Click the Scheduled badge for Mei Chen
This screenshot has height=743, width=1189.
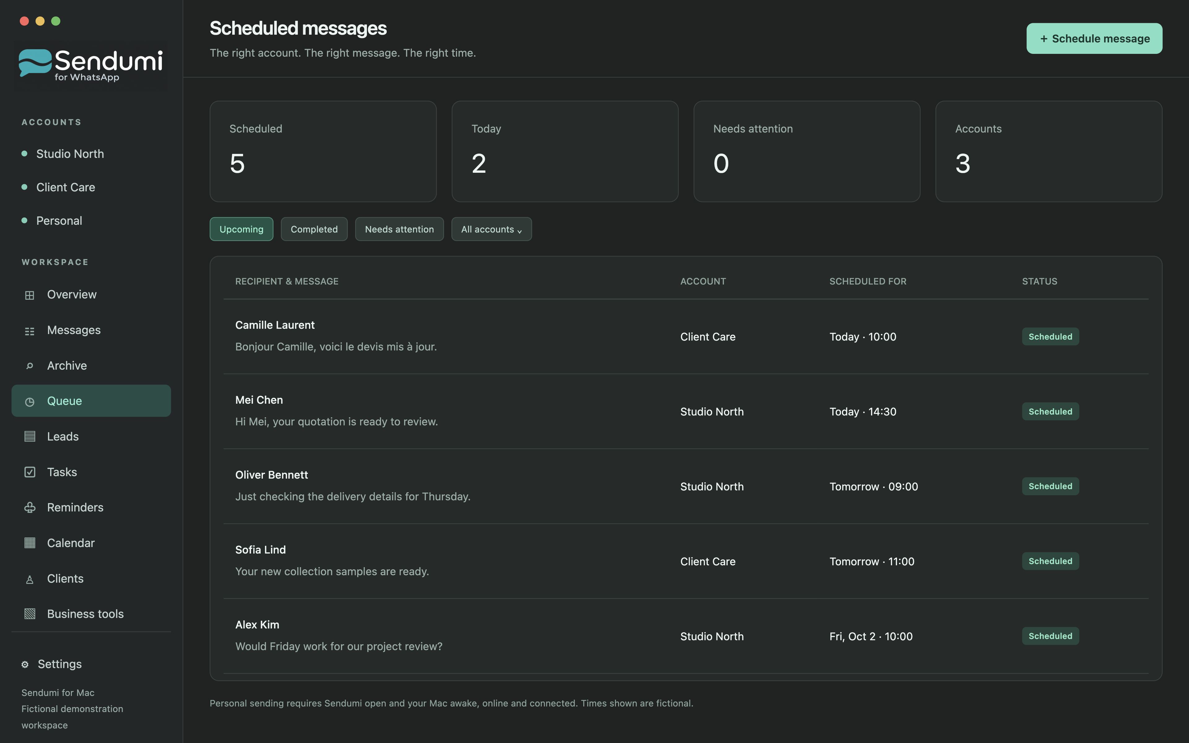point(1051,411)
